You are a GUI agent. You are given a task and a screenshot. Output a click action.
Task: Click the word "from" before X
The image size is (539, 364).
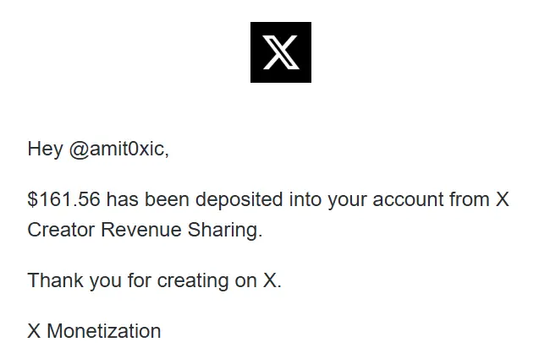pyautogui.click(x=470, y=200)
